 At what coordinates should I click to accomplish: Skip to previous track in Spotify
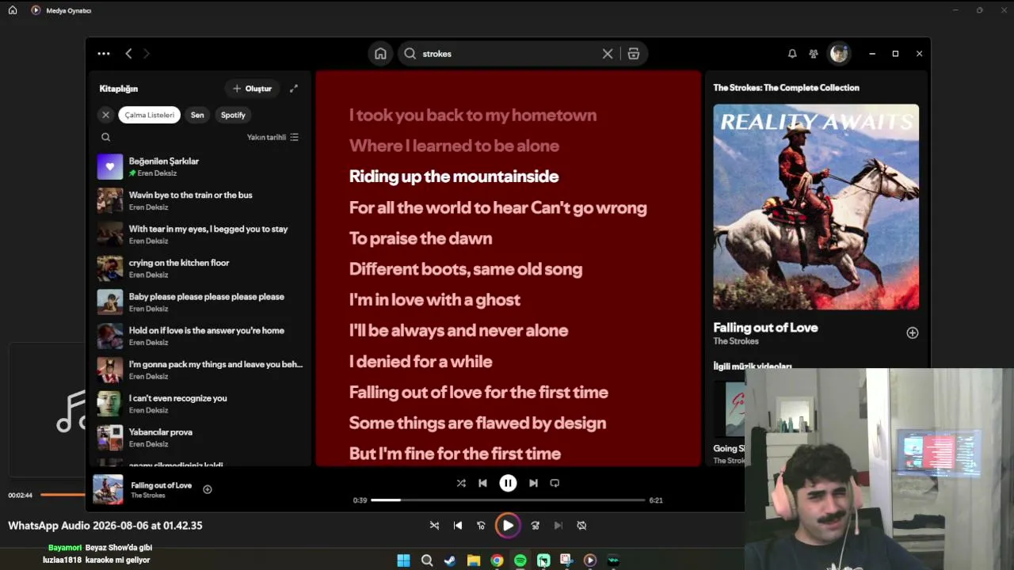point(482,483)
